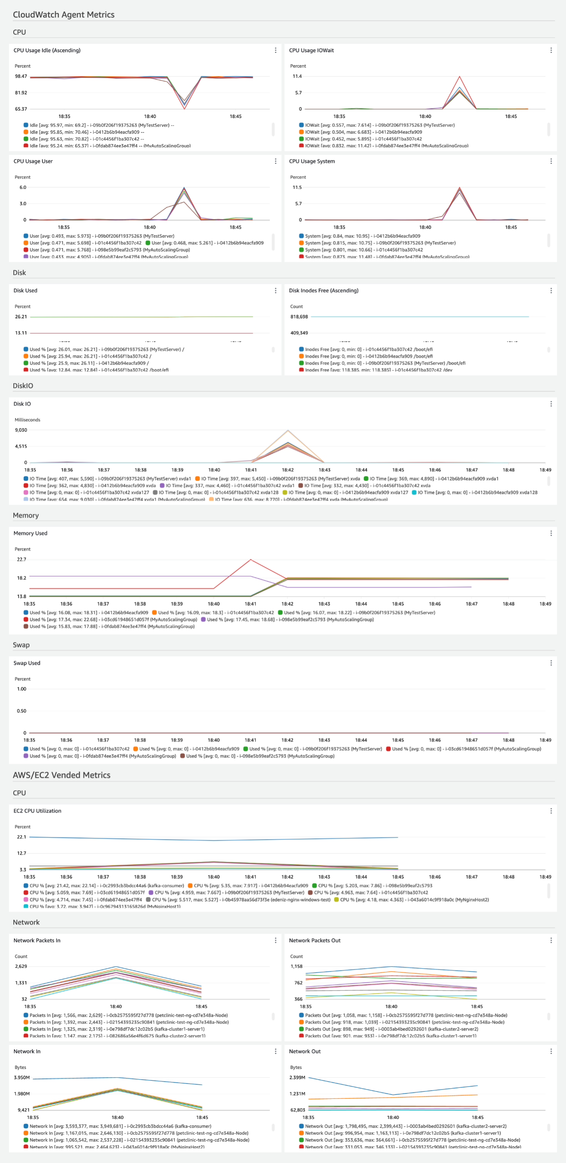The width and height of the screenshot is (566, 1163).
Task: Toggle red i-03cd61948651d057f Memory Used legend entry
Action: [26, 620]
